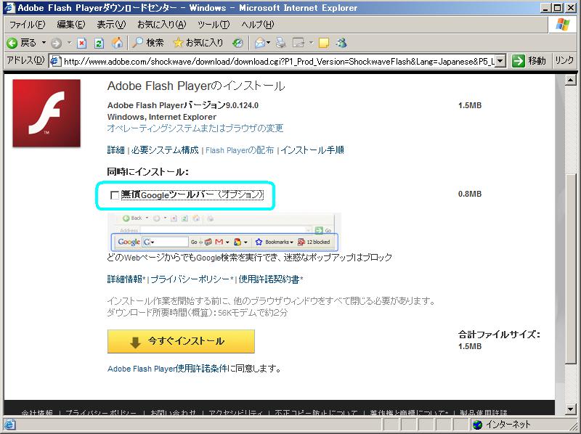Open the OS or browser change link

pyautogui.click(x=195, y=128)
